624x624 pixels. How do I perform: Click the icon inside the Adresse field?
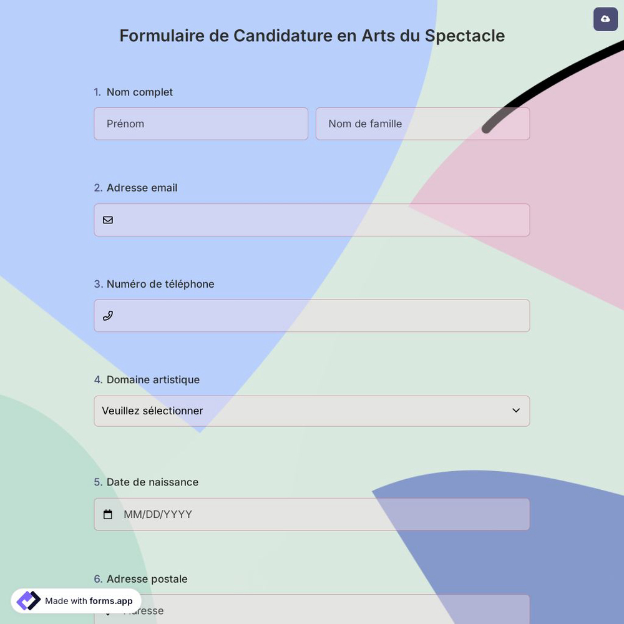[109, 610]
